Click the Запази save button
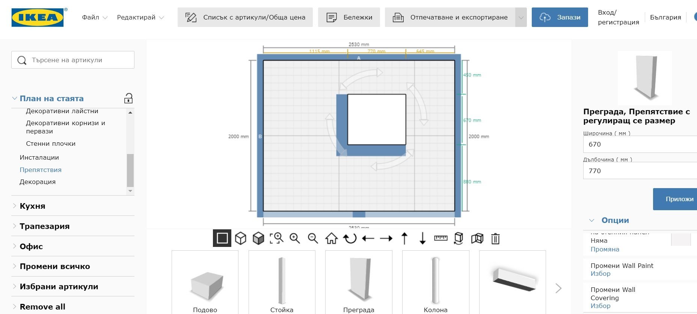This screenshot has width=697, height=314. tap(560, 17)
